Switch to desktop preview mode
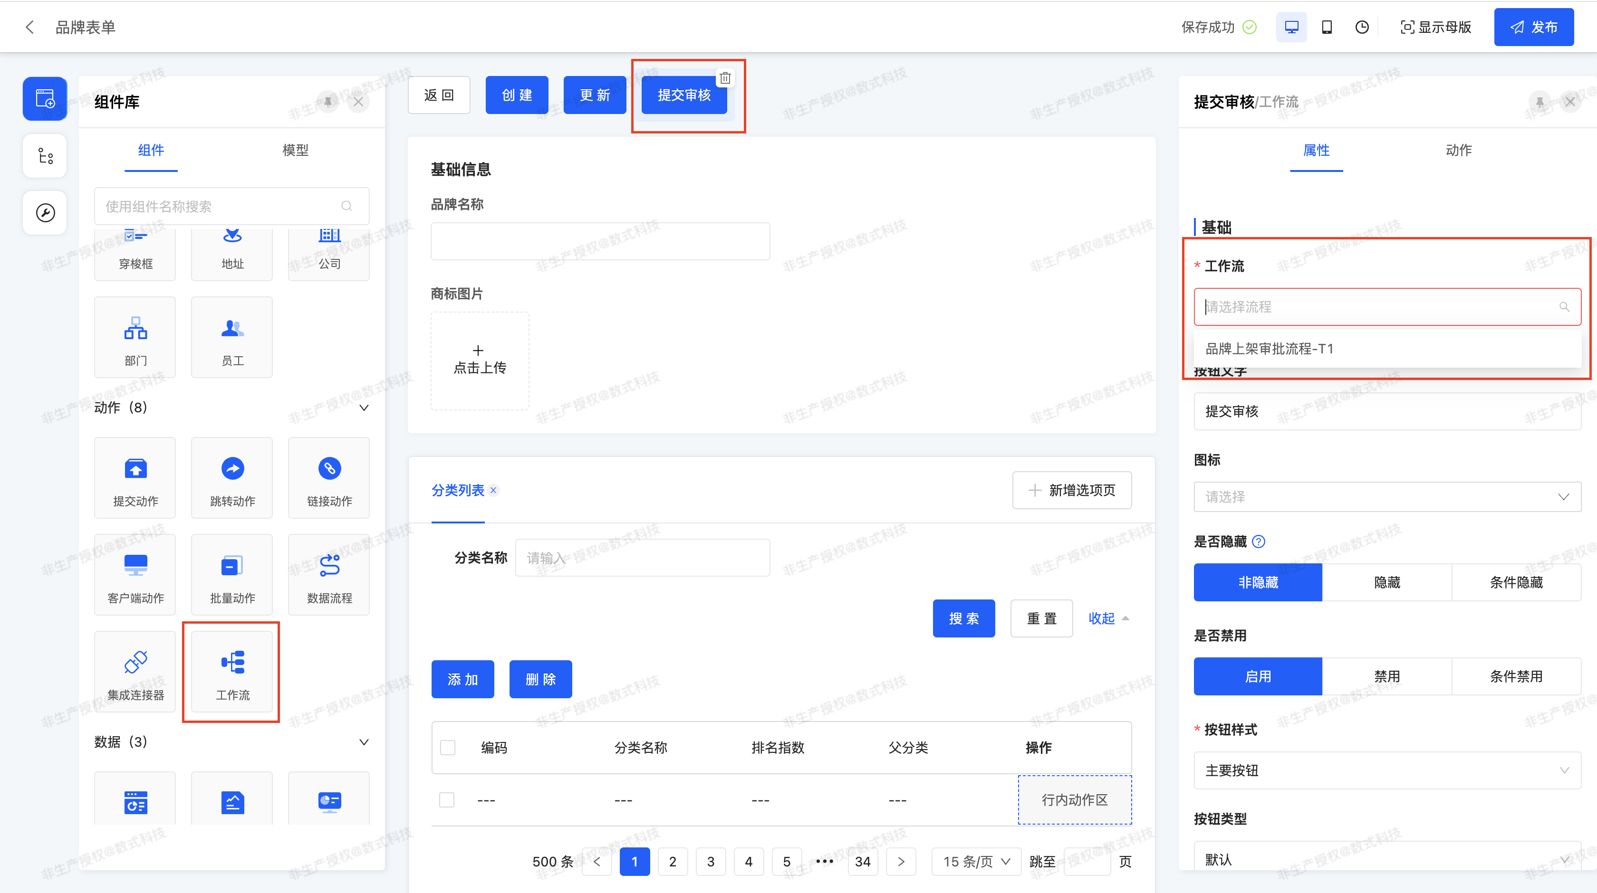Image resolution: width=1597 pixels, height=893 pixels. tap(1291, 27)
